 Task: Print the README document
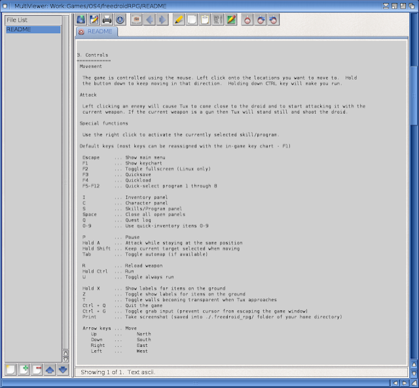tap(107, 20)
